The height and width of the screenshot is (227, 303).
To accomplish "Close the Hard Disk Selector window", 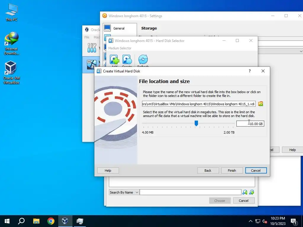I will pyautogui.click(x=251, y=40).
